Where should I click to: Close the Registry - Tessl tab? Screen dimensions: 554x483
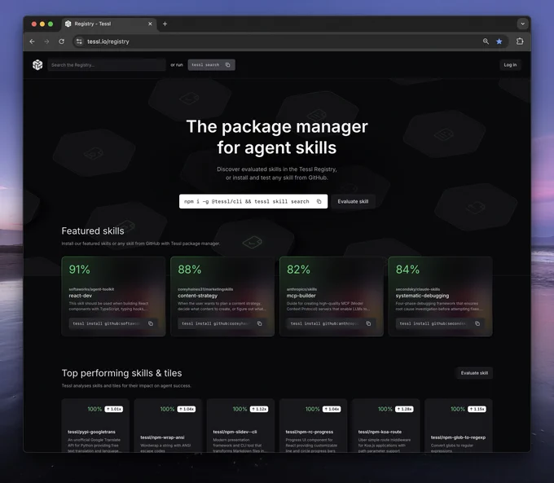click(150, 24)
